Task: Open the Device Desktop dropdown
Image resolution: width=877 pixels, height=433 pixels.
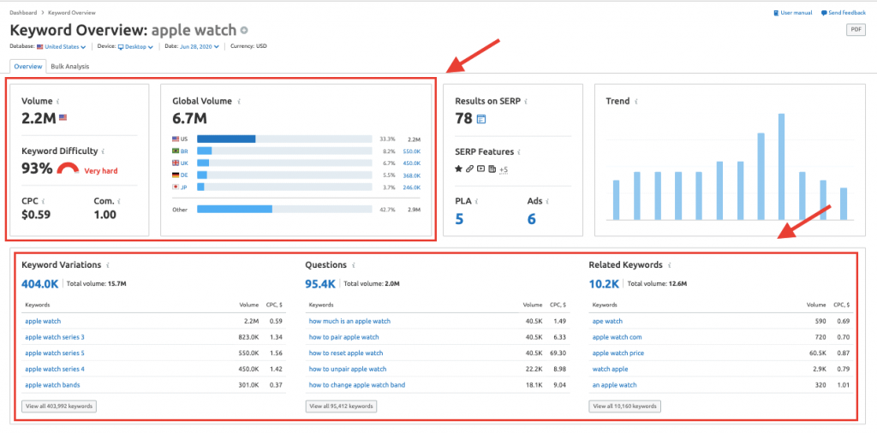Action: pyautogui.click(x=136, y=46)
